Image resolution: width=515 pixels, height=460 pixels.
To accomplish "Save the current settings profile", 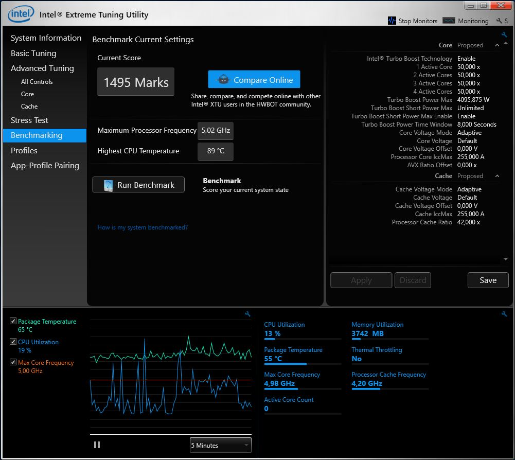I will (488, 280).
